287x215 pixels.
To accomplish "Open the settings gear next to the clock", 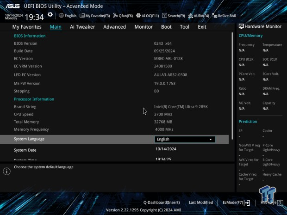I will tap(50, 15).
